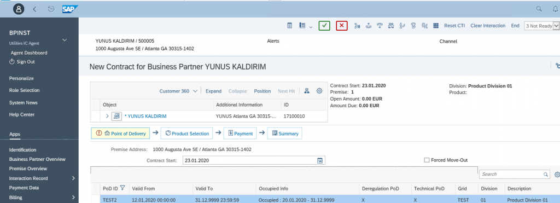Screen dimensions: 560x203
Task: Click Position in the tree toolbar
Action: (x=262, y=91)
